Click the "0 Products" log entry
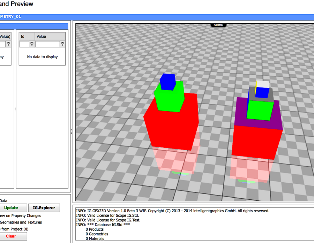 [x=95, y=229]
